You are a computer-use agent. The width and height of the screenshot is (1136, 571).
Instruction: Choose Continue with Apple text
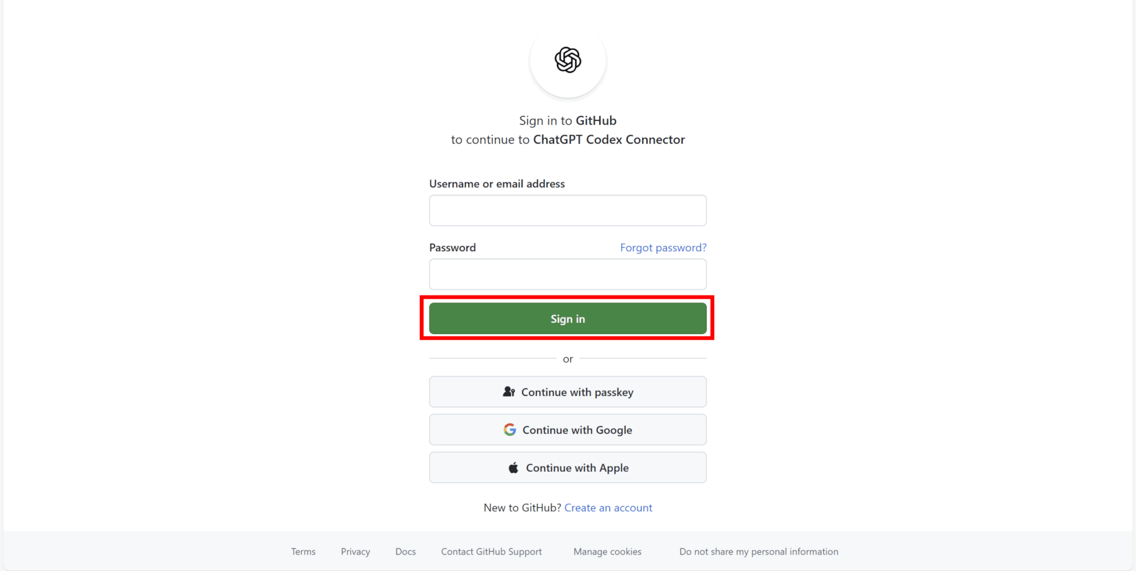point(577,468)
